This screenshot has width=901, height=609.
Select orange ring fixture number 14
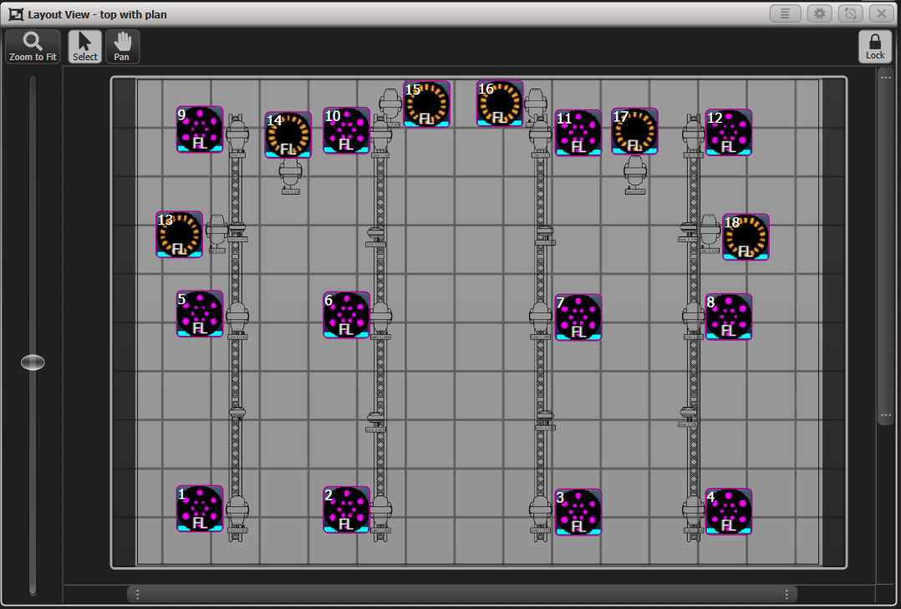(x=288, y=135)
